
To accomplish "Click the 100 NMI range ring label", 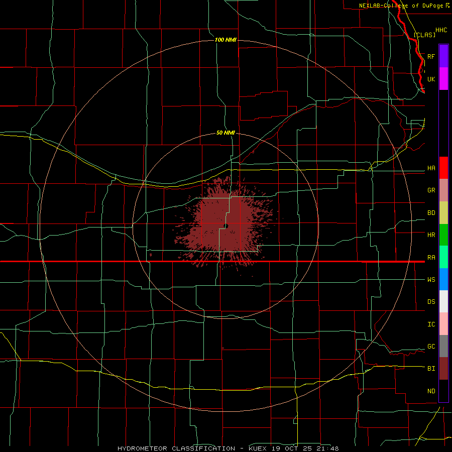I will 225,40.
